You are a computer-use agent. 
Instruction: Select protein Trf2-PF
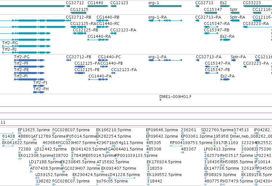pos(21,63)
